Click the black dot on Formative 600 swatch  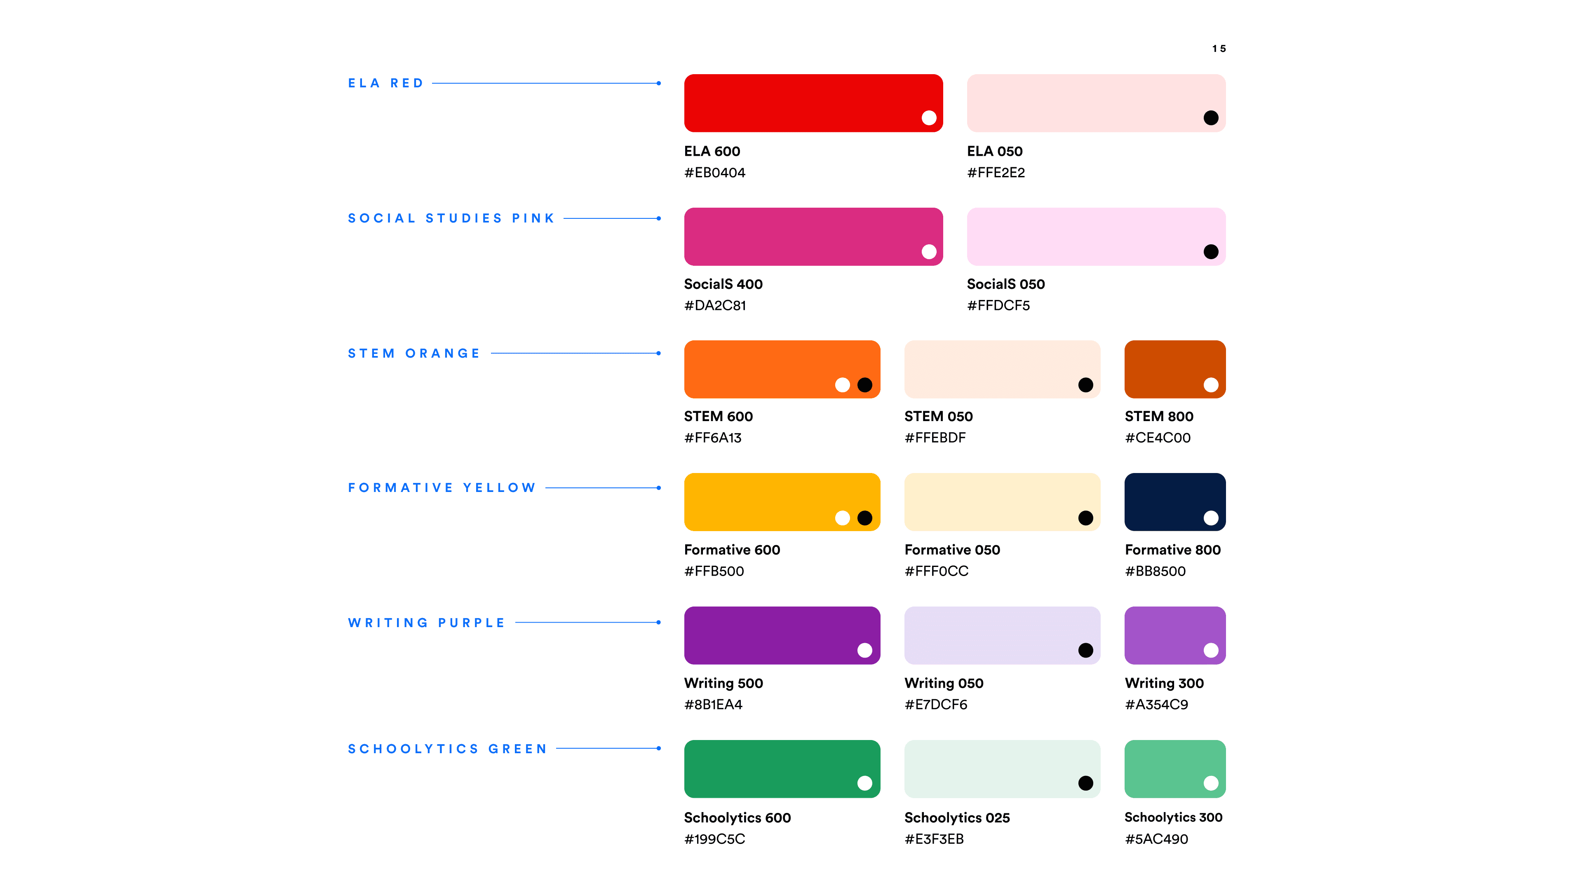tap(864, 518)
